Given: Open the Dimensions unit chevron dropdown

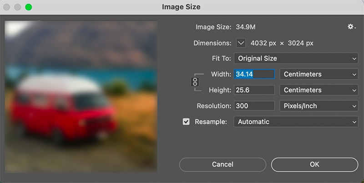Looking at the screenshot, I should (x=241, y=43).
